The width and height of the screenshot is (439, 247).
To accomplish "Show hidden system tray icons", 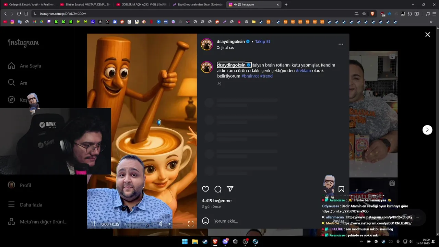I will (x=361, y=242).
